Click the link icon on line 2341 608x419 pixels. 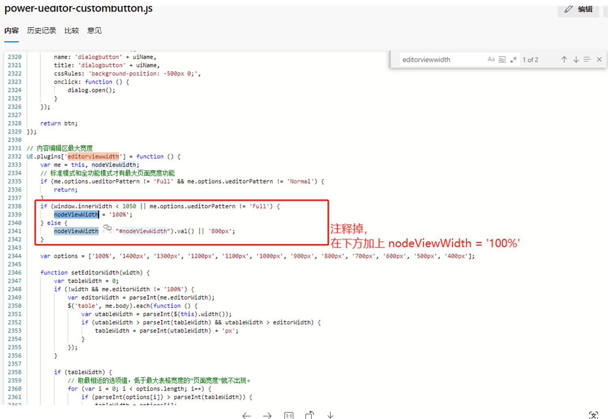click(x=107, y=228)
